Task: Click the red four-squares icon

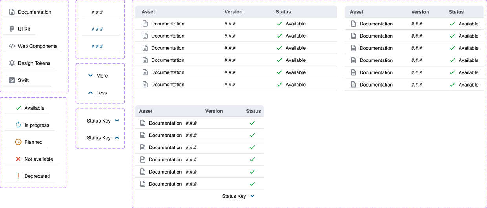Action: point(18,159)
